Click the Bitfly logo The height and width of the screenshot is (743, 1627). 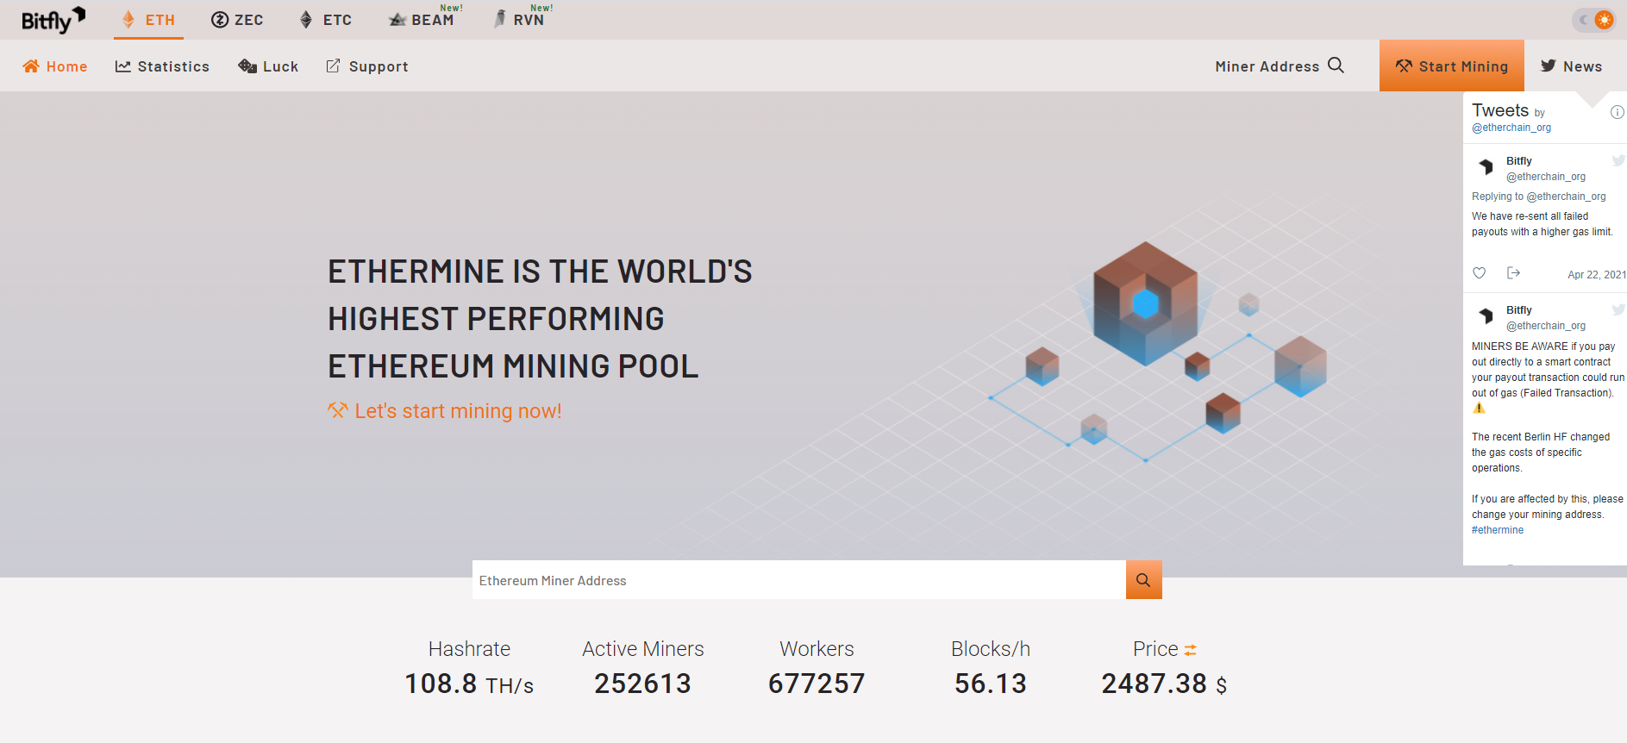coord(53,20)
